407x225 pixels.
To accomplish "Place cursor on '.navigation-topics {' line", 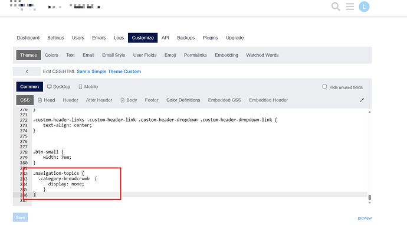I will point(58,173).
